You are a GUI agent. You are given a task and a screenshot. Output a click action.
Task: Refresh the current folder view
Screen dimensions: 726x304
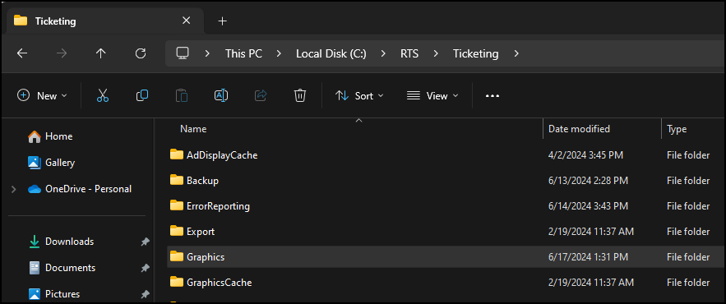(141, 53)
